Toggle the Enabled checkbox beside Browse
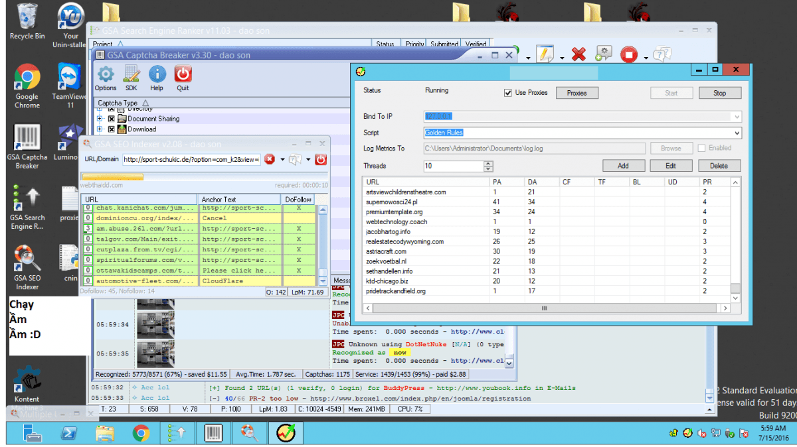797x447 pixels. click(701, 149)
